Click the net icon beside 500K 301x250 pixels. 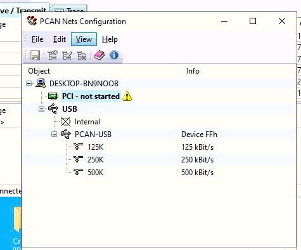78,172
